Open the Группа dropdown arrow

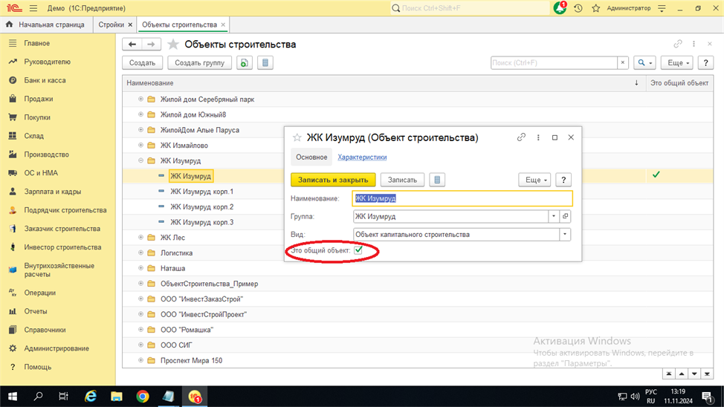pos(554,217)
